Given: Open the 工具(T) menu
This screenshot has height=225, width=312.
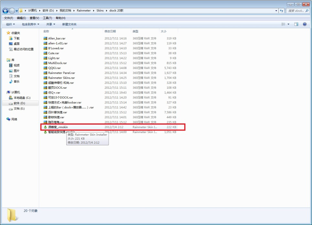Looking at the screenshot, I should [x=47, y=18].
